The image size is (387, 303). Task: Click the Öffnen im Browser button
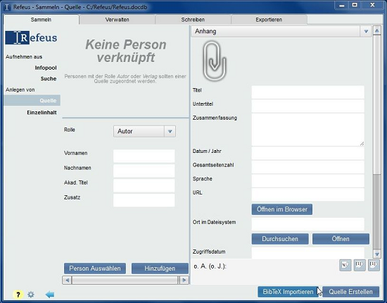click(282, 209)
